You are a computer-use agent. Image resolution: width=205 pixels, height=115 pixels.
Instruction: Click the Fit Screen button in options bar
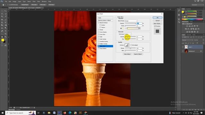[34, 5]
